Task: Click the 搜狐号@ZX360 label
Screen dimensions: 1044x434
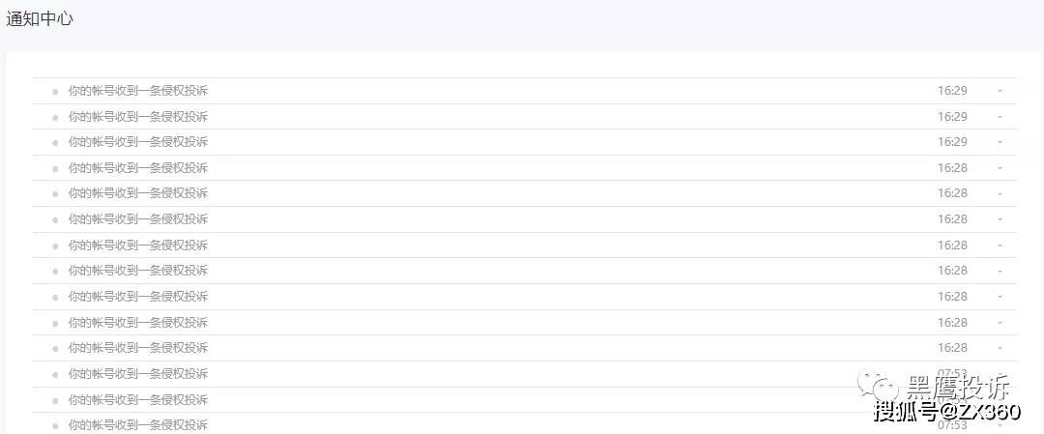Action: click(x=946, y=413)
